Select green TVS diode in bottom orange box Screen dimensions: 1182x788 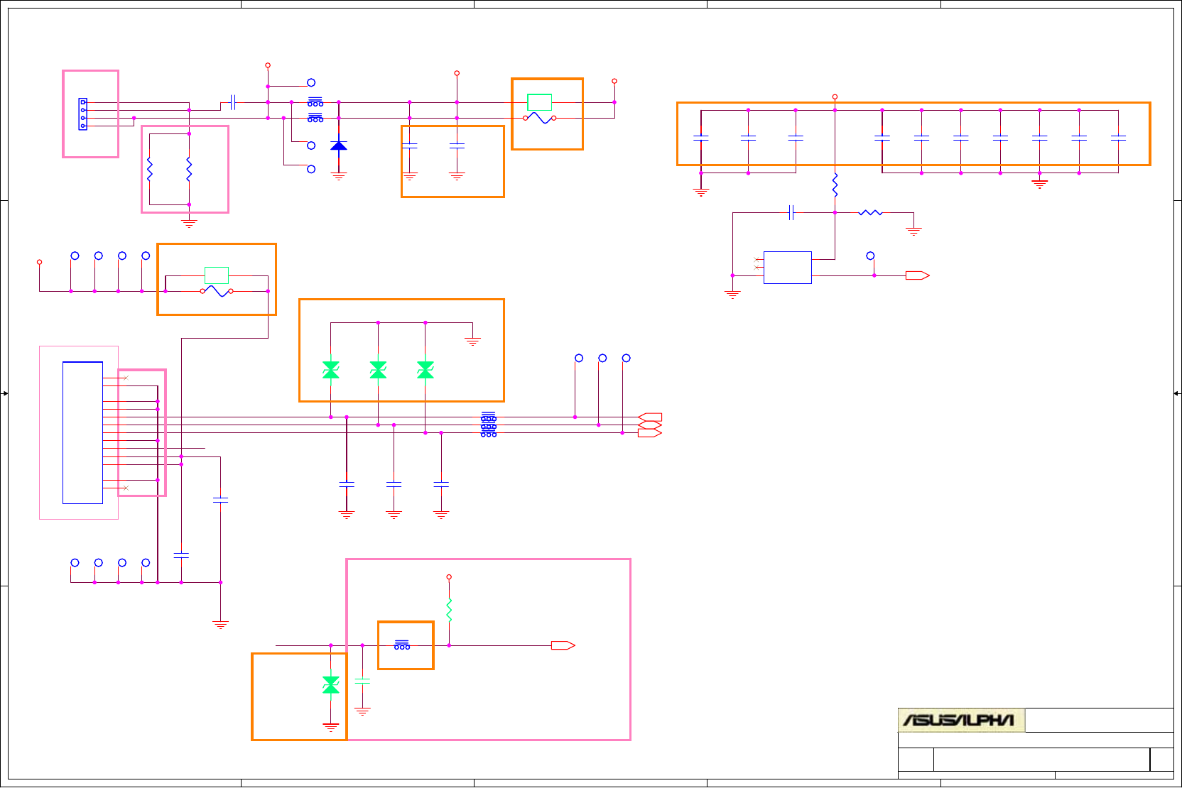pyautogui.click(x=331, y=685)
